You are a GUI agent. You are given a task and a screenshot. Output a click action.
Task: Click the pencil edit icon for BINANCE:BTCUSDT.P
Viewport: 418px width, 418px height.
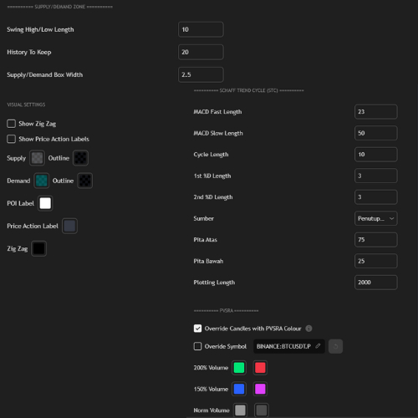(x=318, y=346)
